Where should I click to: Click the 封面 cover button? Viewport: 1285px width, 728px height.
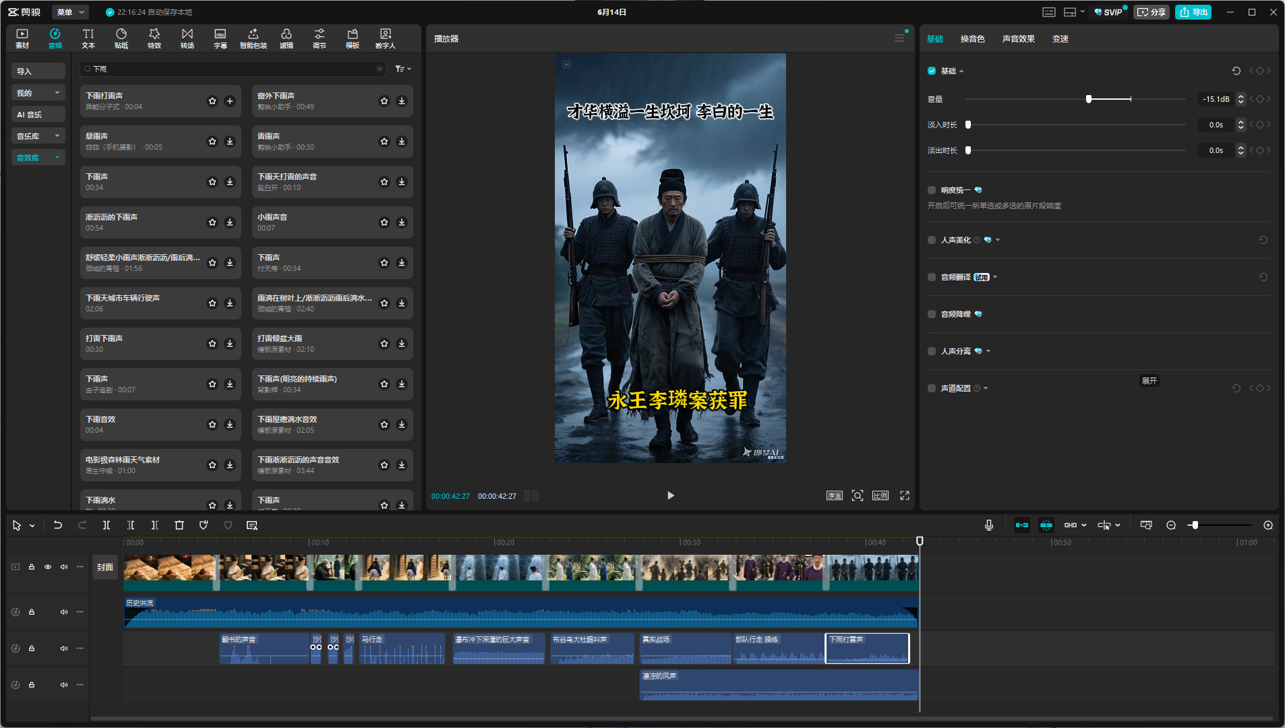104,568
